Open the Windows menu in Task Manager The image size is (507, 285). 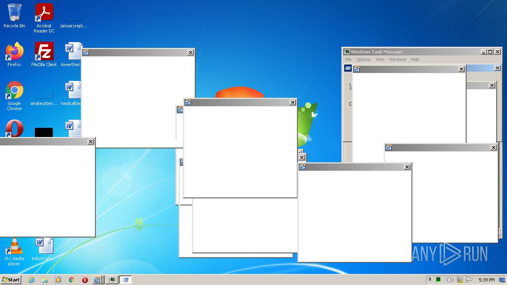397,59
